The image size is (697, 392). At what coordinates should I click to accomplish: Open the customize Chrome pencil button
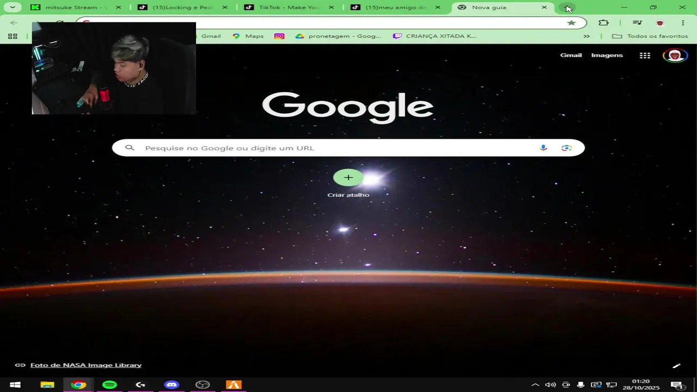[676, 366]
